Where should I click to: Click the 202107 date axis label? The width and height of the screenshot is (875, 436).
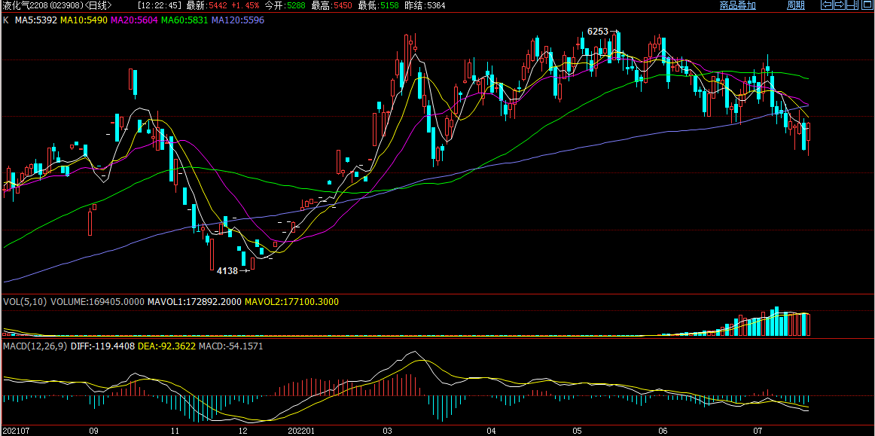click(x=17, y=431)
